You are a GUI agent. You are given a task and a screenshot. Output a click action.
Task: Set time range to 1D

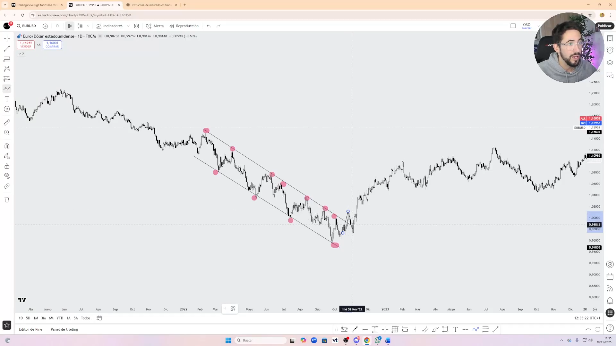[21, 318]
